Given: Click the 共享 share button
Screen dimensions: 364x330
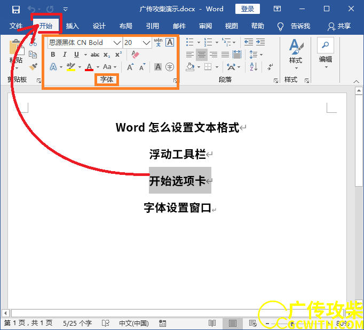Looking at the screenshot, I should point(339,26).
